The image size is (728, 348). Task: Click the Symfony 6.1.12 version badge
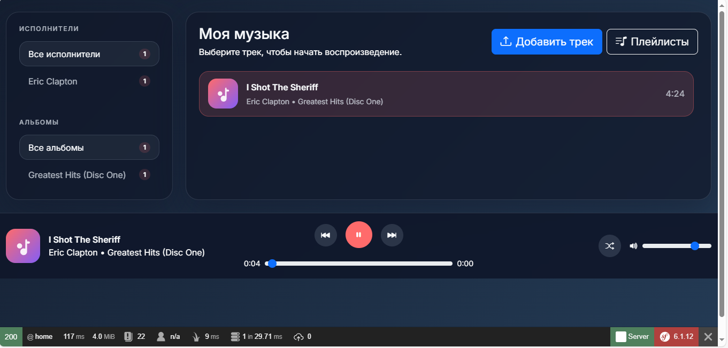(677, 337)
